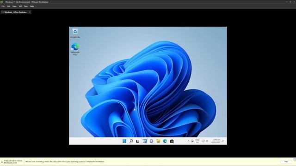Dismiss the VMware Tools notification bar
The image size is (296, 166).
295,160
